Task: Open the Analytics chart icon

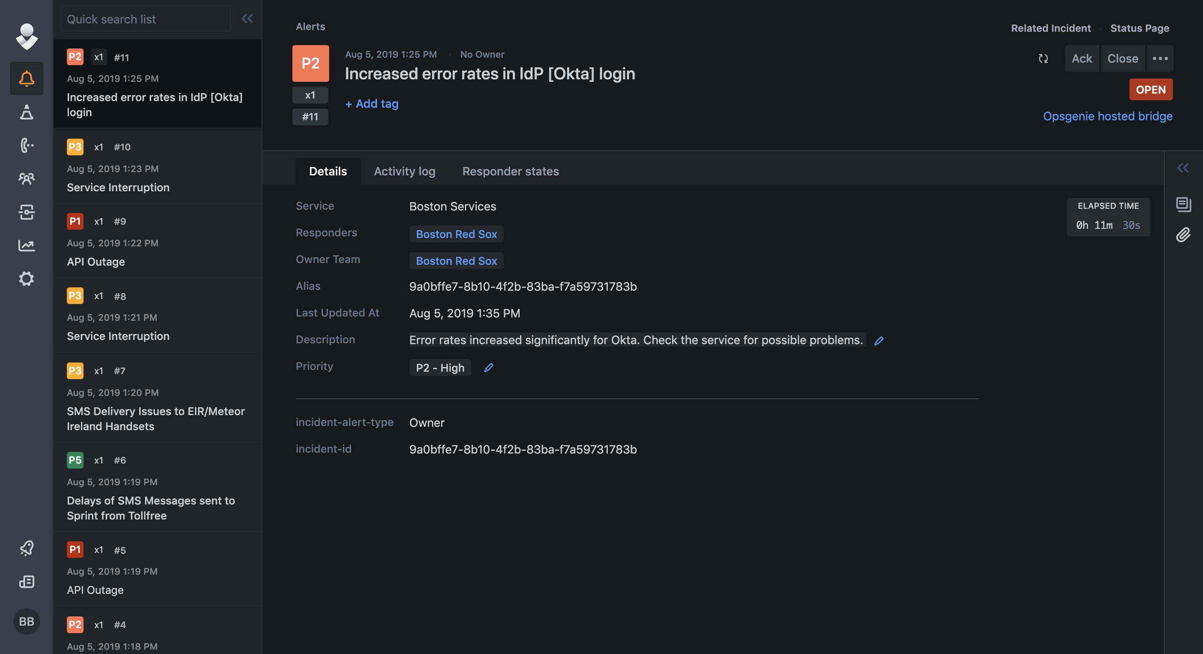Action: (x=27, y=246)
